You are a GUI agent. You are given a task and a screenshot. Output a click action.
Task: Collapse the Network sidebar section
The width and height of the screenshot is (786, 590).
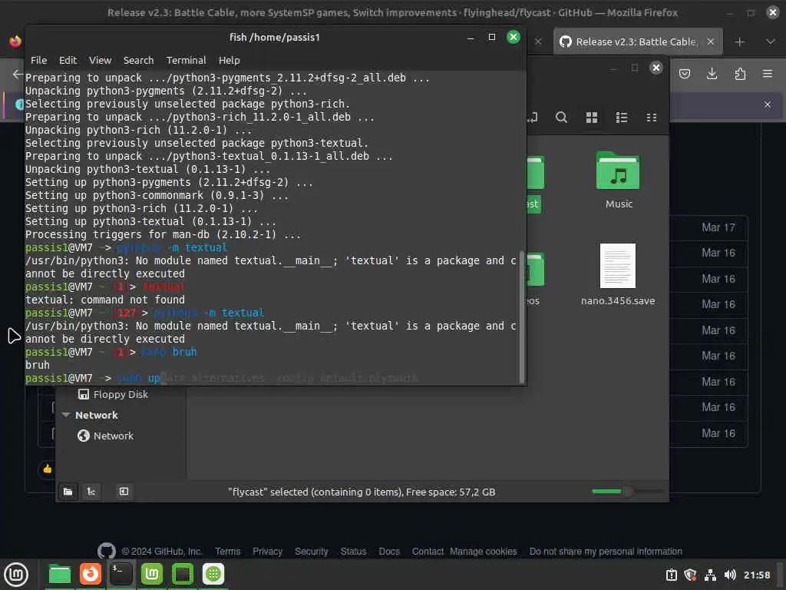(x=66, y=415)
